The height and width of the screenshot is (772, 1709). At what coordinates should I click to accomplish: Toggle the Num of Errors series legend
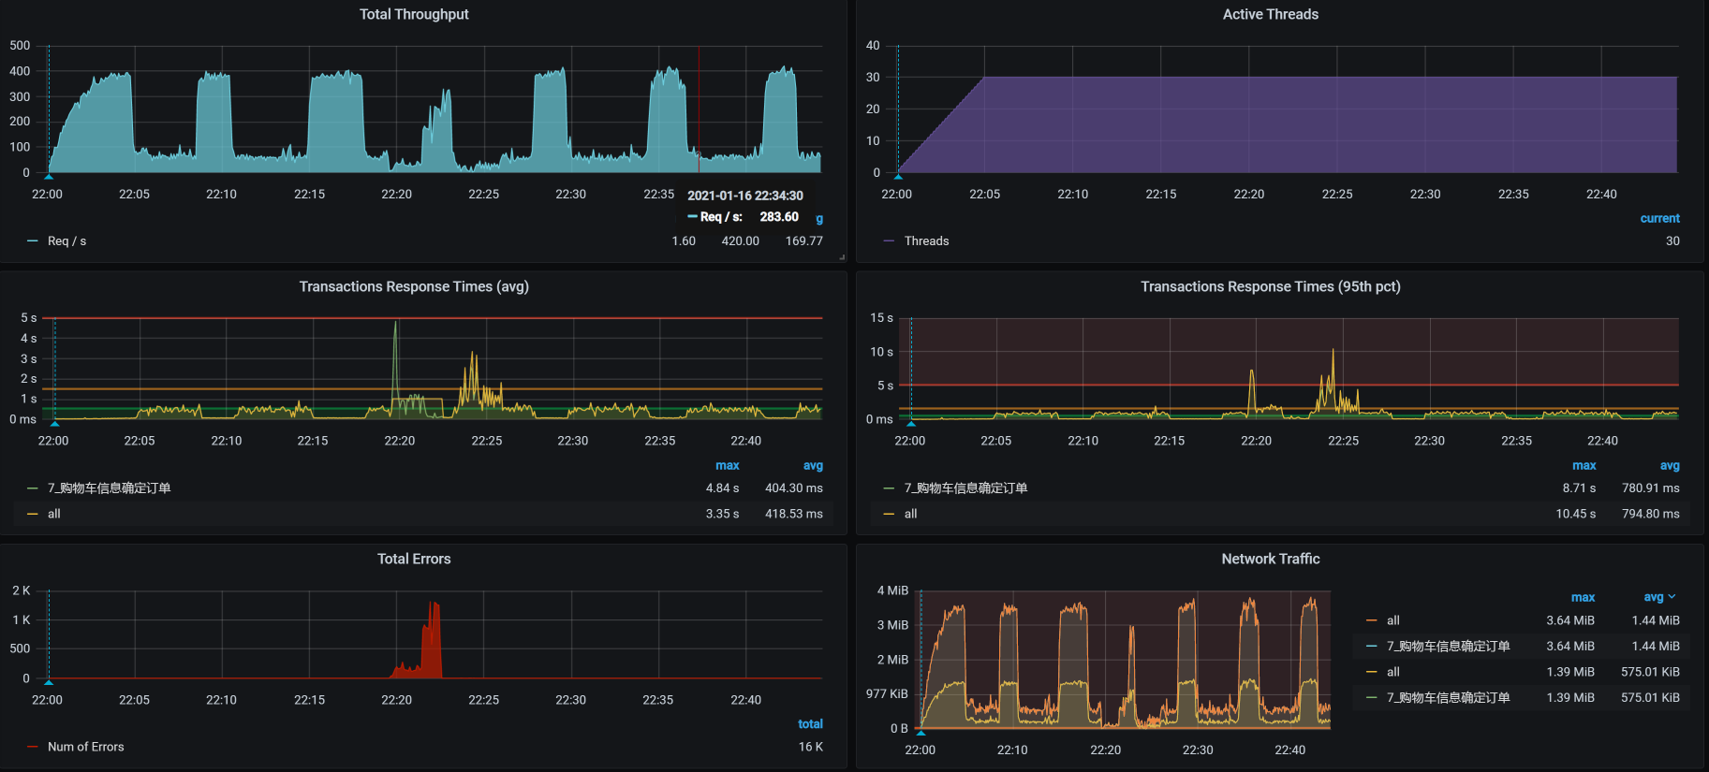pyautogui.click(x=85, y=747)
